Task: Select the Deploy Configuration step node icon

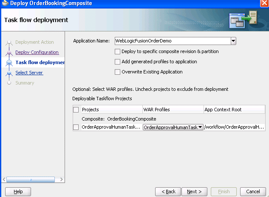Action: (9, 52)
